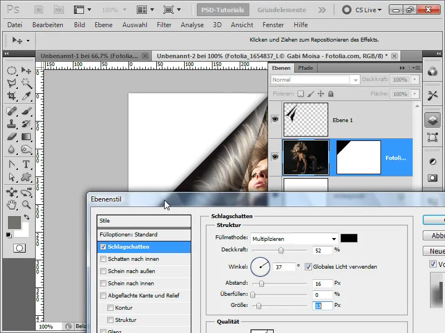Check the Kontur option
Viewport: 445px width, 333px height.
coord(110,308)
